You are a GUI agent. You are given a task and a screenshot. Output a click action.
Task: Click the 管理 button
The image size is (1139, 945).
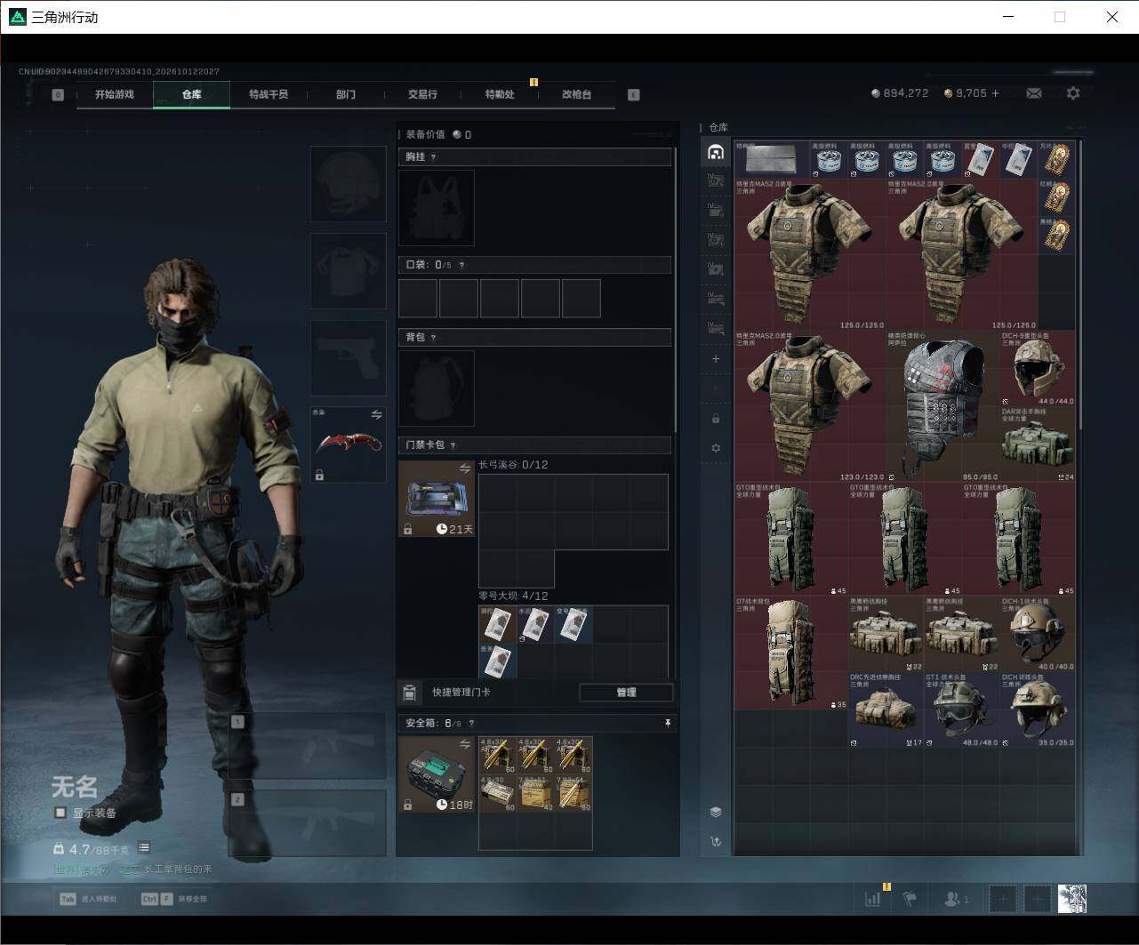[x=626, y=693]
